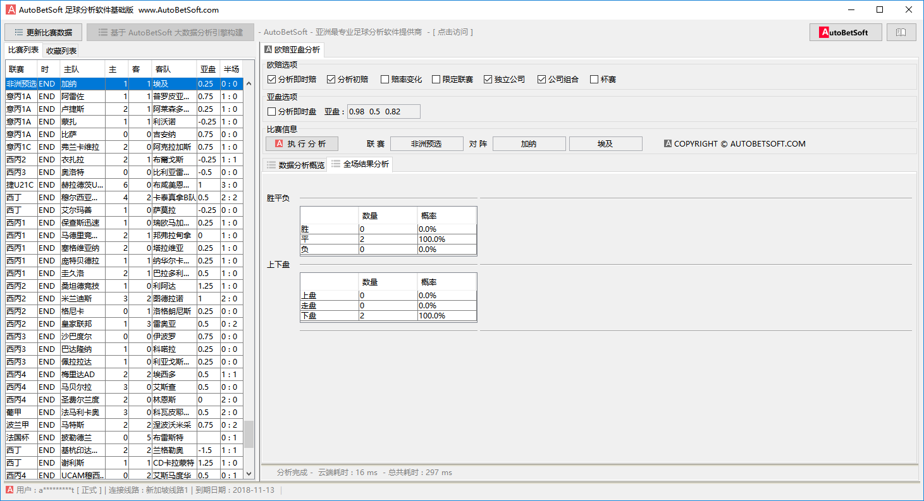Select the 衣扎拉 match row
924x501 pixels.
click(x=124, y=160)
